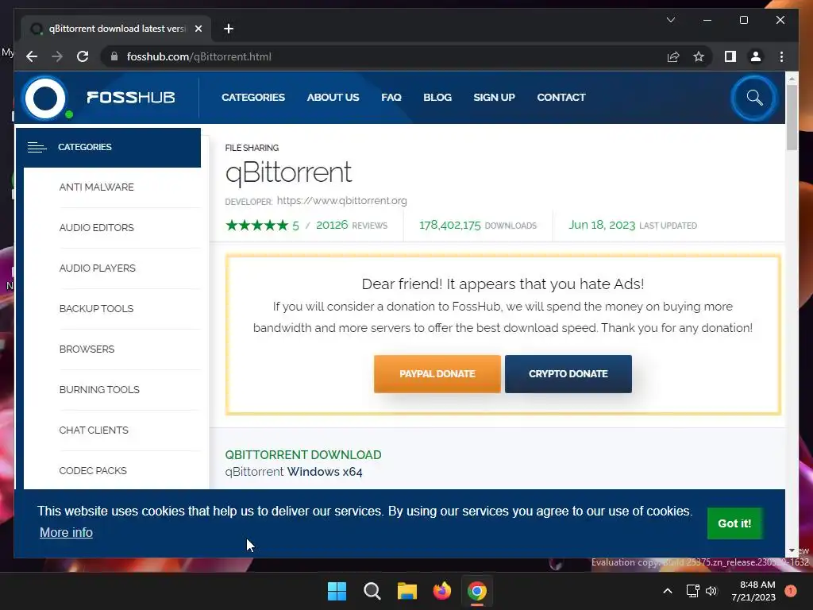The height and width of the screenshot is (610, 813).
Task: Open the Windows Start button
Action: tap(337, 591)
